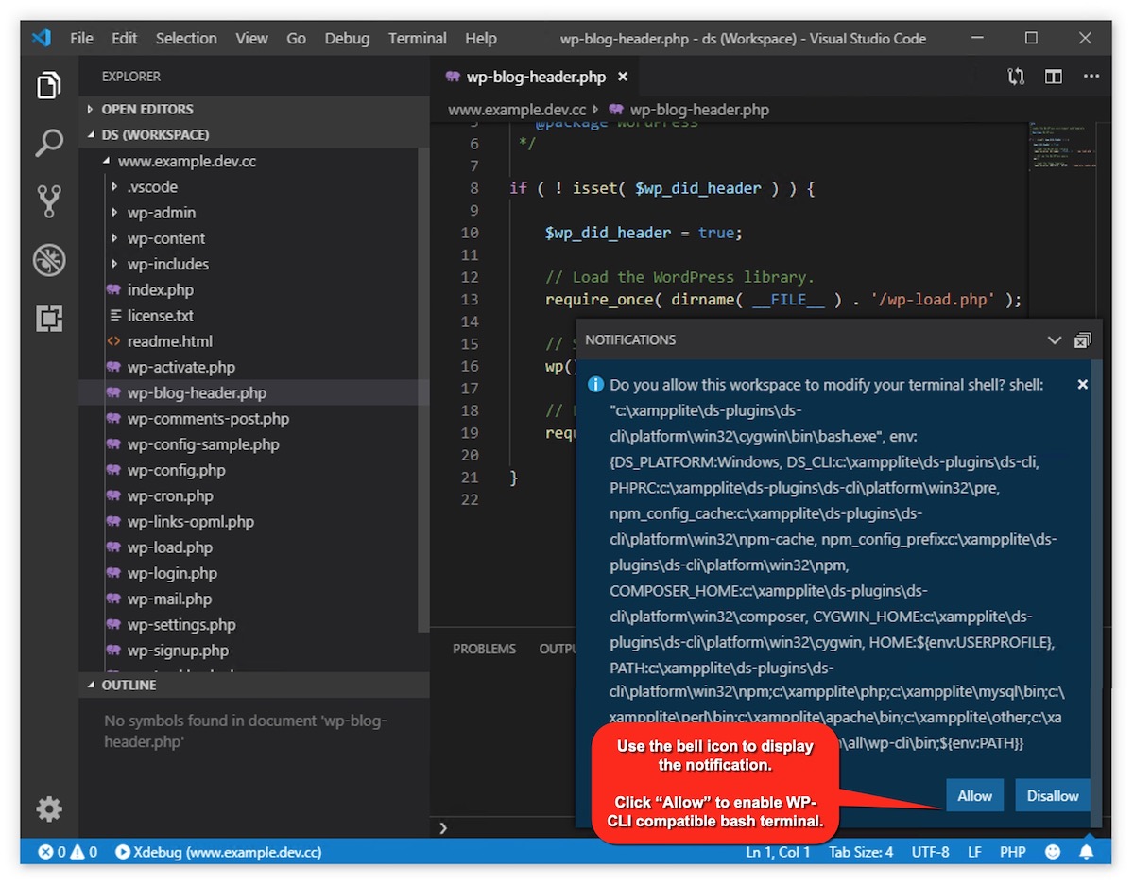Click the HTML icon beside readme.html
This screenshot has height=886, width=1134.
coord(113,341)
